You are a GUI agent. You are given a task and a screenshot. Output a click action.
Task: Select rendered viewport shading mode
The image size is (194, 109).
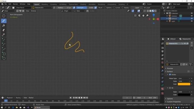point(156,11)
